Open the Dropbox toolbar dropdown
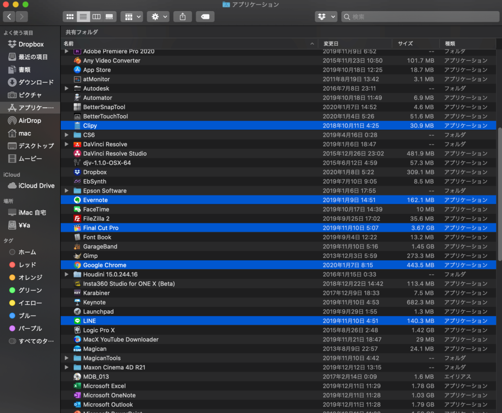This screenshot has height=413, width=502. pyautogui.click(x=326, y=17)
